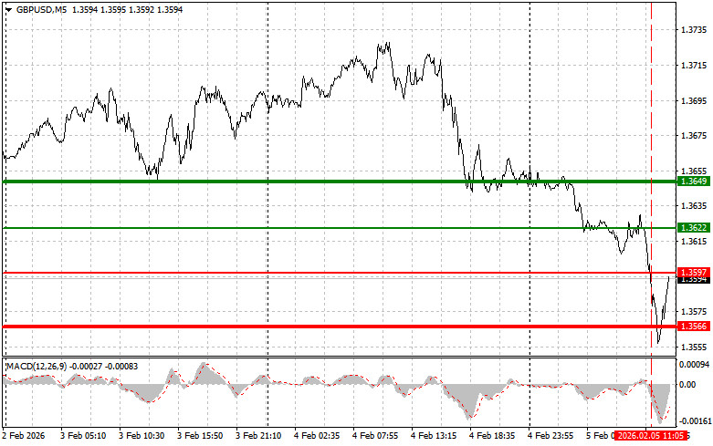713x446 pixels.
Task: Click the MACD -0.00161 scale value
Action: (x=694, y=421)
